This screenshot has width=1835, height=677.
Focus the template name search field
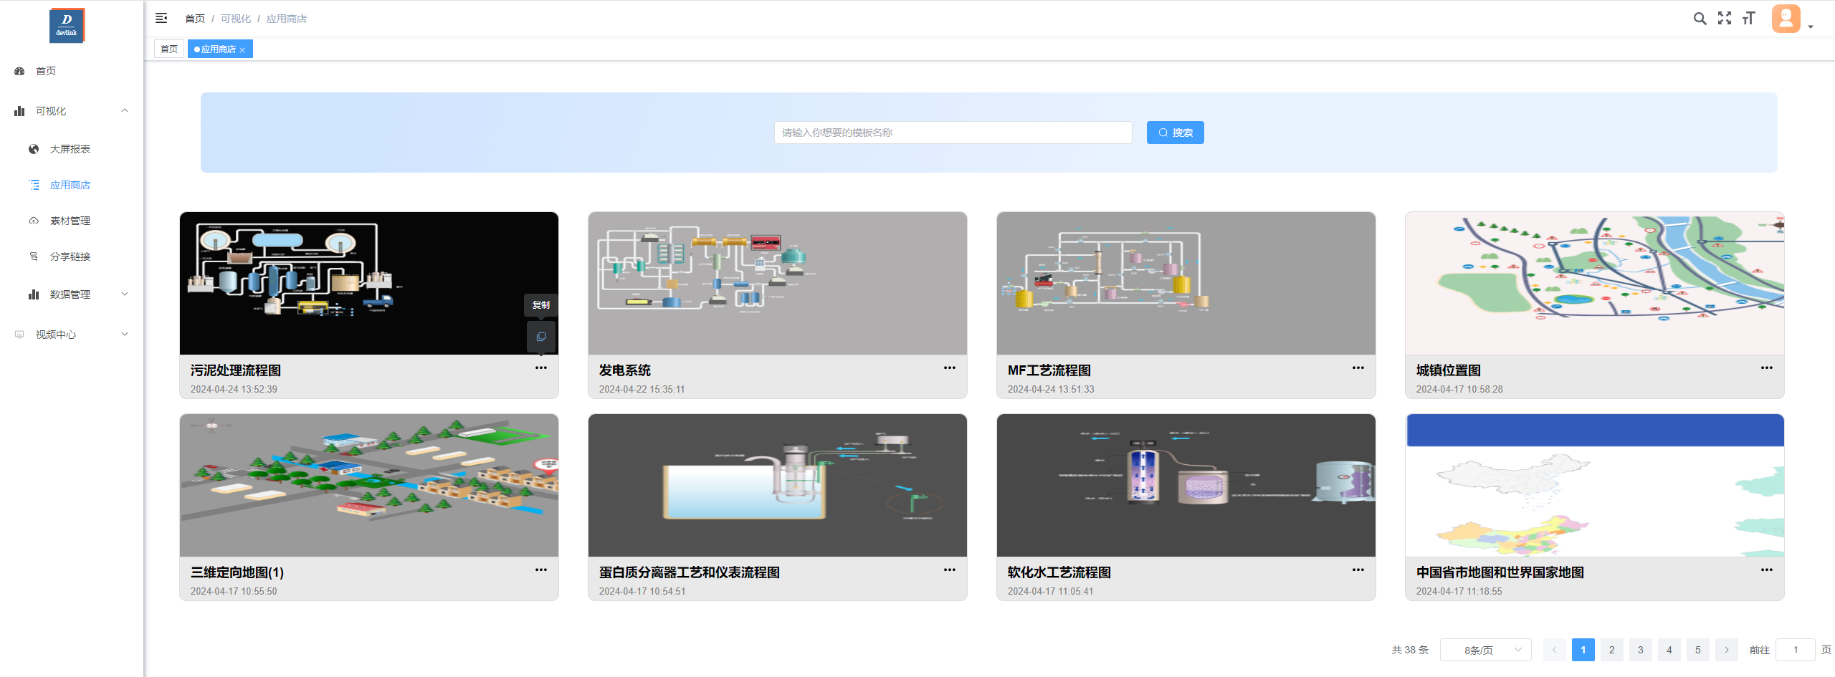click(x=953, y=133)
